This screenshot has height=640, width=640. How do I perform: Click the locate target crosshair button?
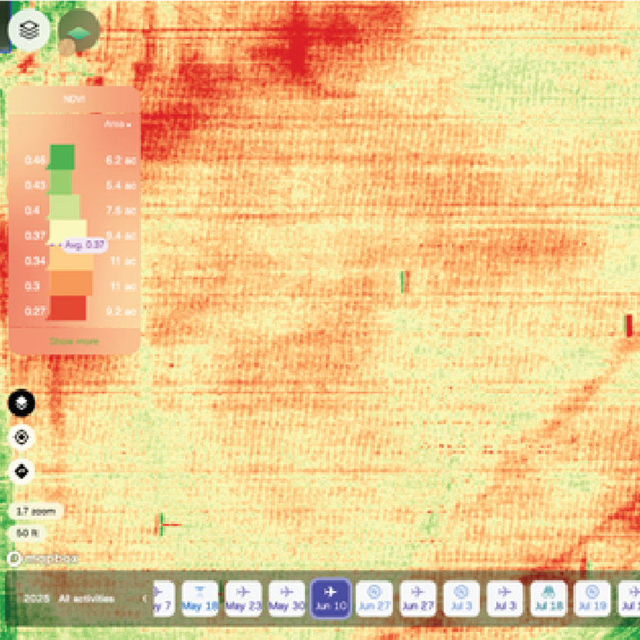22,437
